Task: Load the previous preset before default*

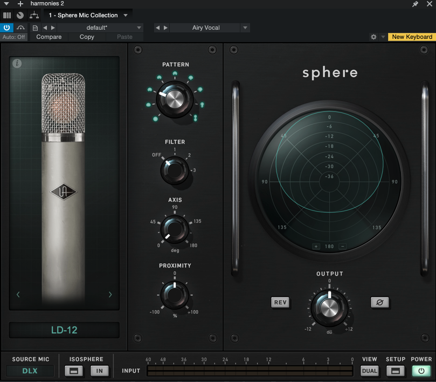Action: (45, 28)
